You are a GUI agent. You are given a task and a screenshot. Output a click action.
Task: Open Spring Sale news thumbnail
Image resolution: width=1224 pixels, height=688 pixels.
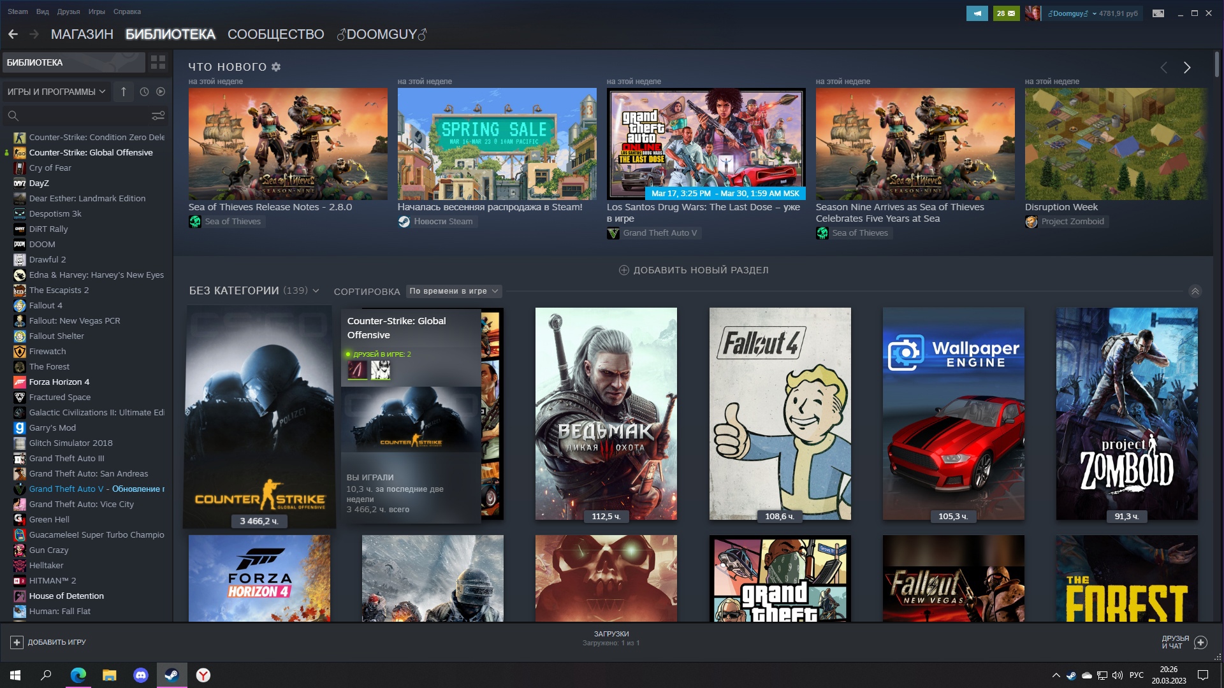(x=497, y=144)
